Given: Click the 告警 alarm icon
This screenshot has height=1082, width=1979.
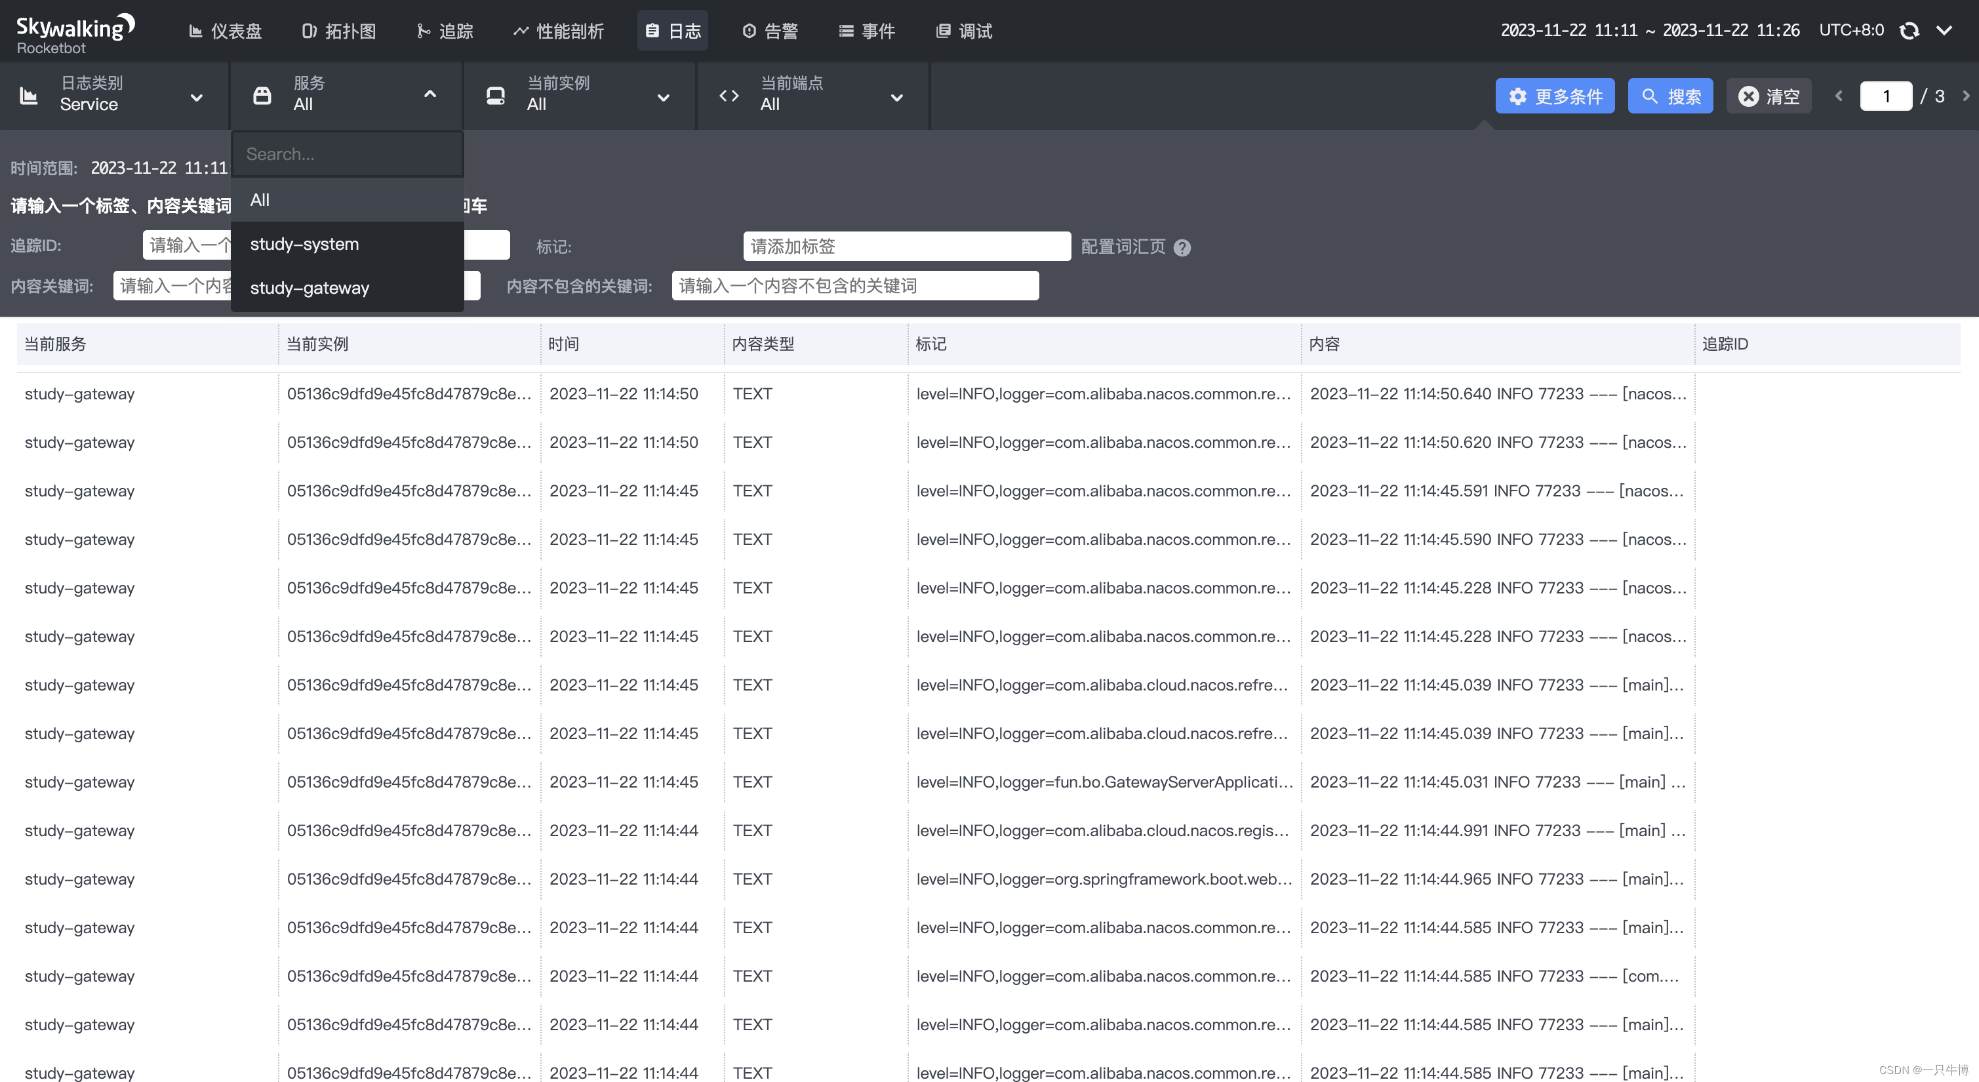Looking at the screenshot, I should point(748,31).
